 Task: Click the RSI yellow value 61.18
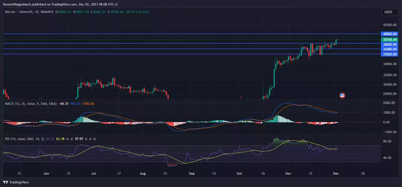coord(60,139)
